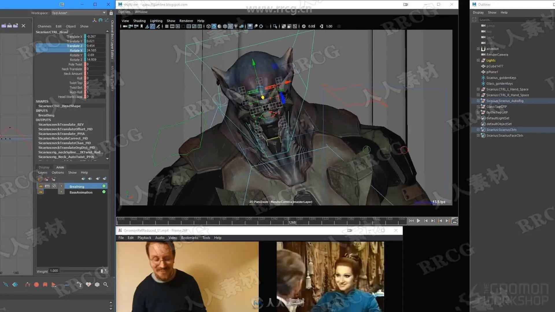This screenshot has height=312, width=555.
Task: Click the heart shelf icon
Action: (88, 285)
